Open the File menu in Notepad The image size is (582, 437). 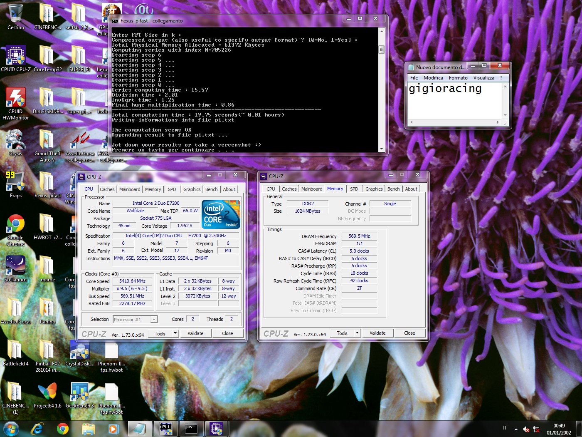coord(414,78)
